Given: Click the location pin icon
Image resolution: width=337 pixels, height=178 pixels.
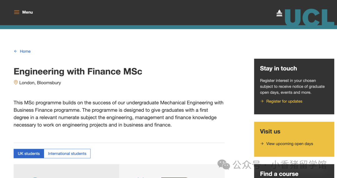Looking at the screenshot, I should tap(16, 82).
